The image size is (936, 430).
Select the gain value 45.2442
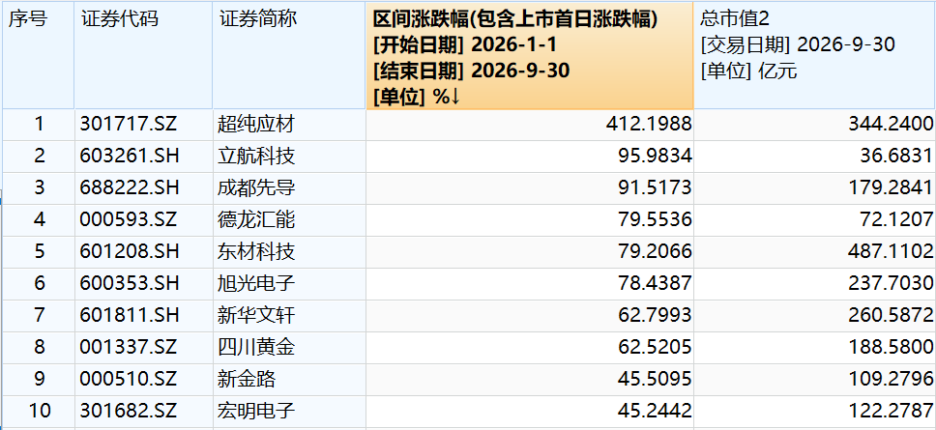pos(654,411)
